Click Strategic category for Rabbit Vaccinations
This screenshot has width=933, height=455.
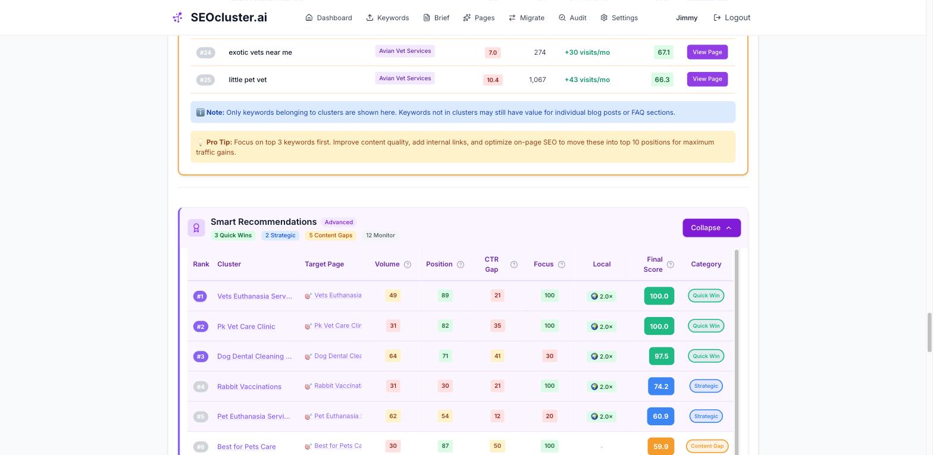(x=706, y=386)
